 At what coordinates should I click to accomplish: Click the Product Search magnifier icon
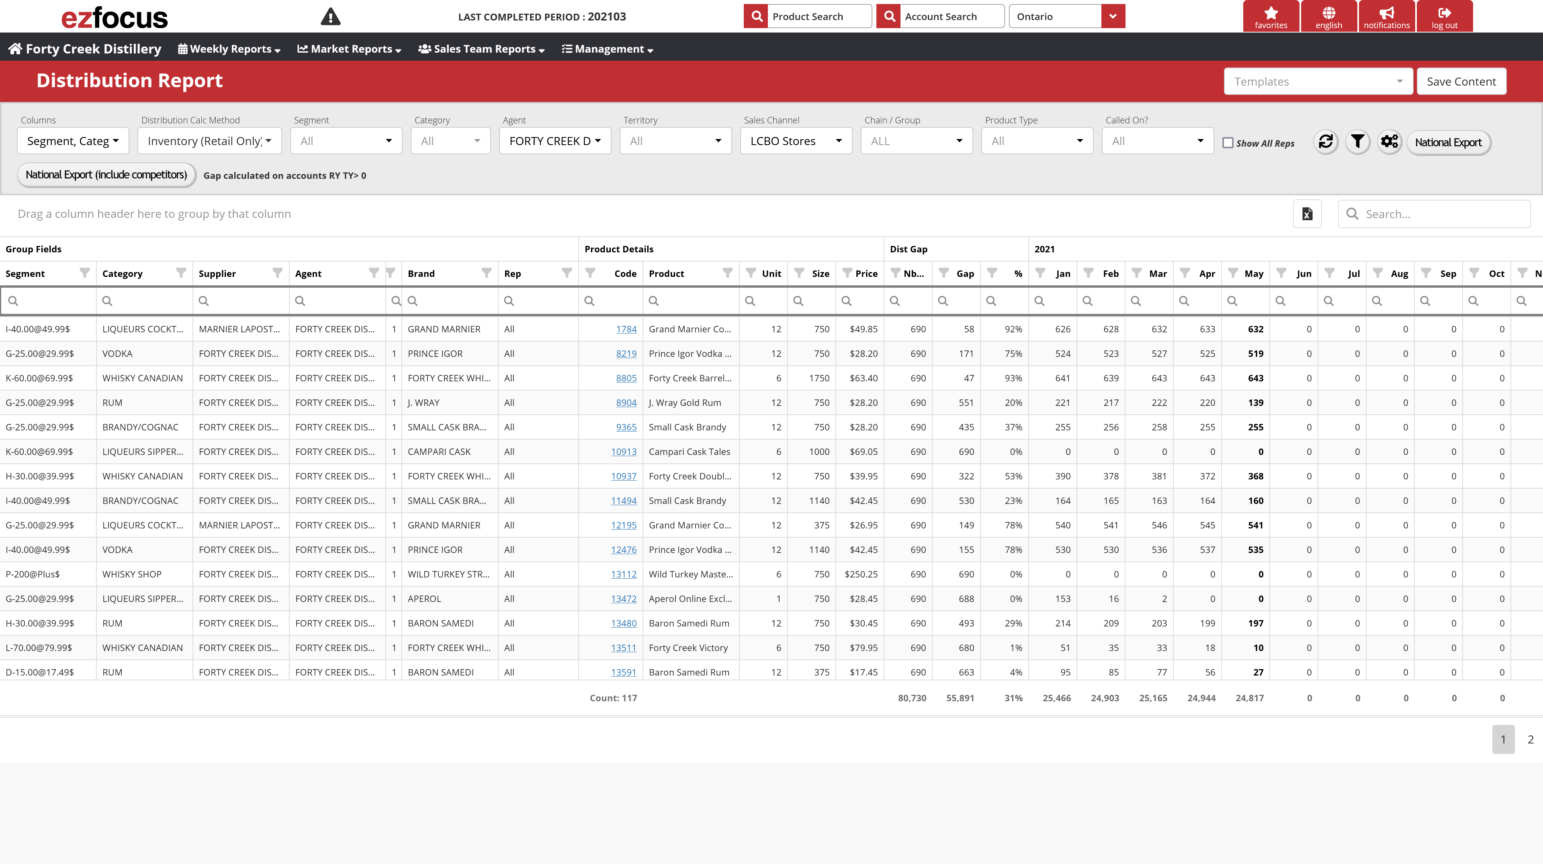click(757, 16)
